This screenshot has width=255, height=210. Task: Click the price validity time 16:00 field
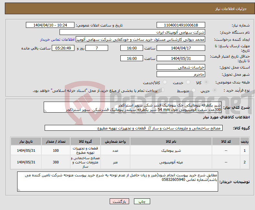132,58
